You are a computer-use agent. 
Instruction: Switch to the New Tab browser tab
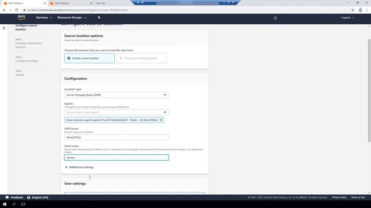coord(100,3)
